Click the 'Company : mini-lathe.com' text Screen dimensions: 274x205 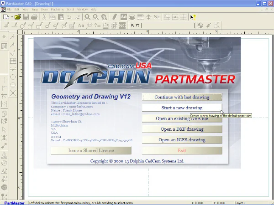72,107
